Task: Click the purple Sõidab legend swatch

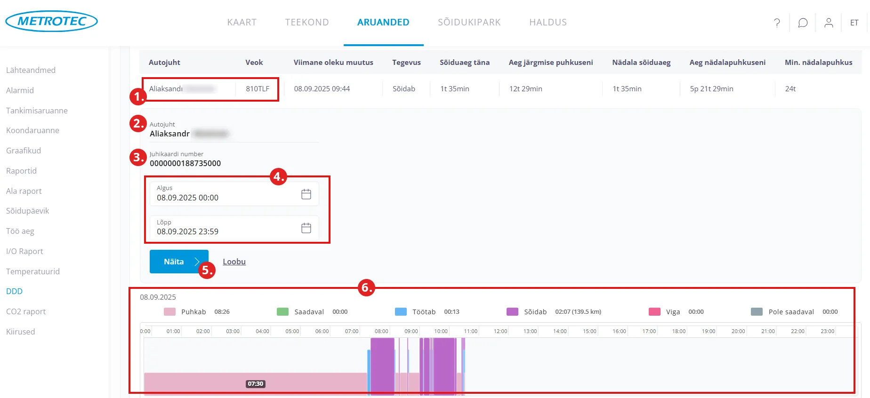Action: pyautogui.click(x=512, y=312)
